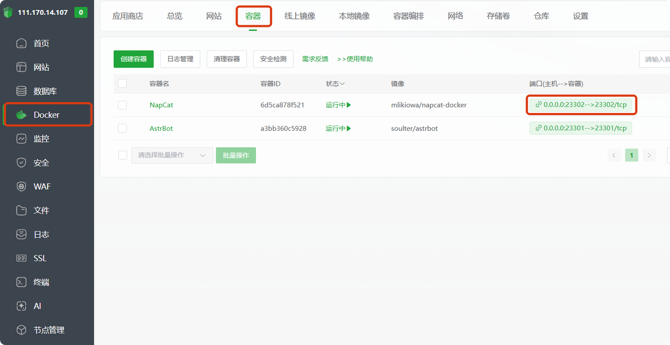The image size is (670, 345).
Task: Check the AstrBot row checkbox
Action: click(122, 128)
